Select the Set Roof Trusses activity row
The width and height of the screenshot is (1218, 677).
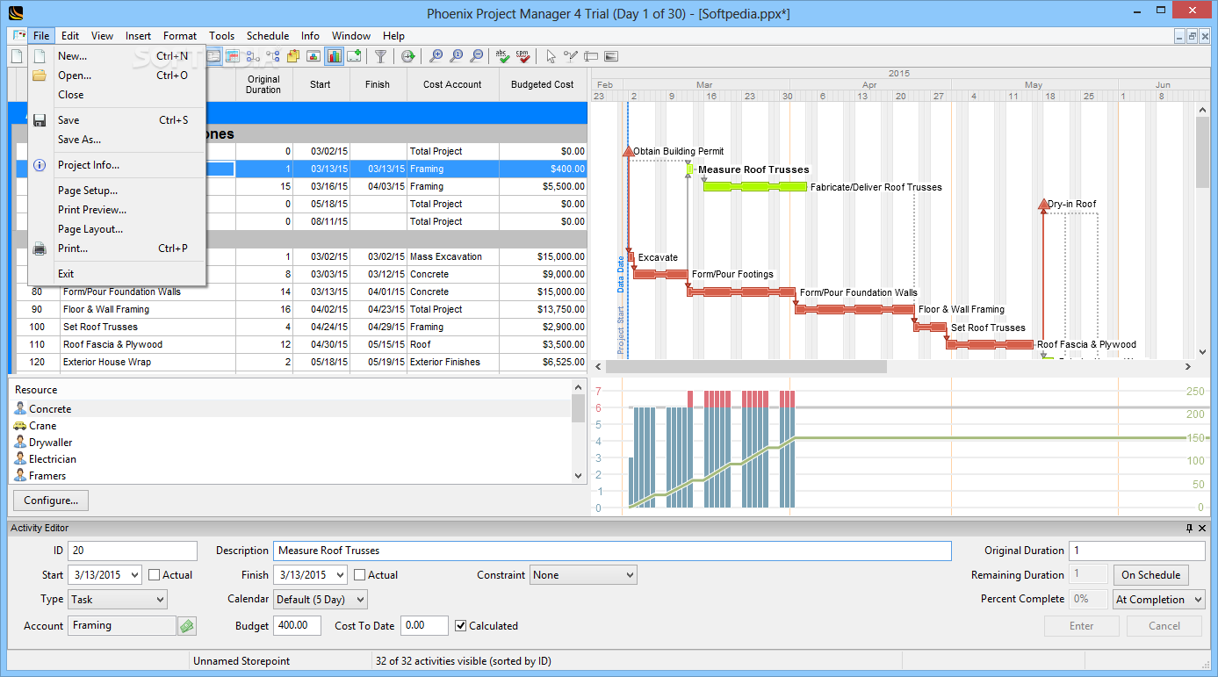(x=301, y=327)
